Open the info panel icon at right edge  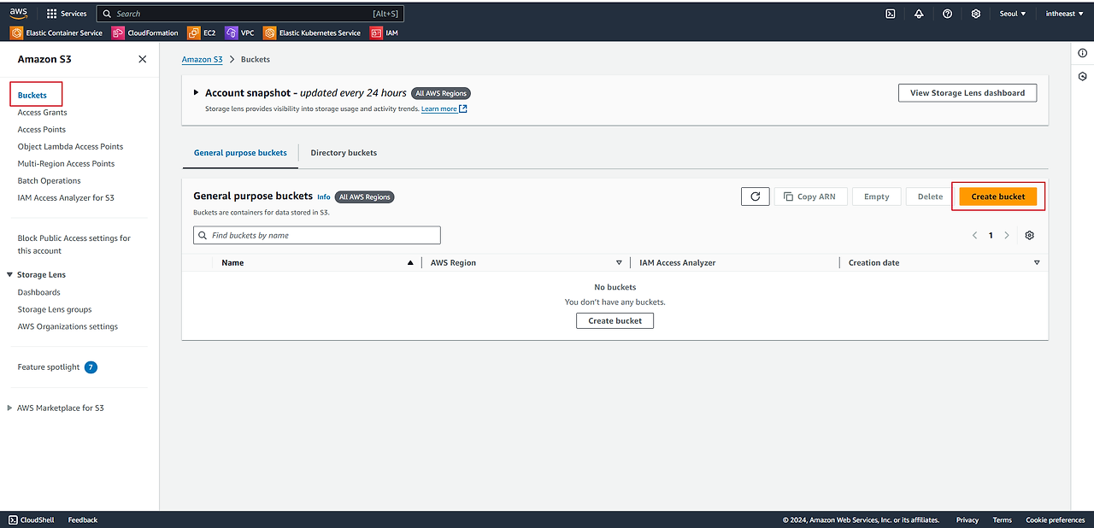click(x=1082, y=53)
